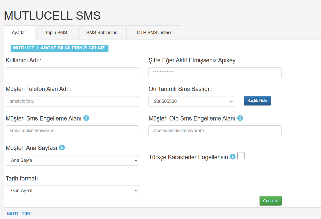The height and width of the screenshot is (219, 321).
Task: Click info icon next to Türkçe Karakterler Engellensin
Action: pyautogui.click(x=233, y=156)
